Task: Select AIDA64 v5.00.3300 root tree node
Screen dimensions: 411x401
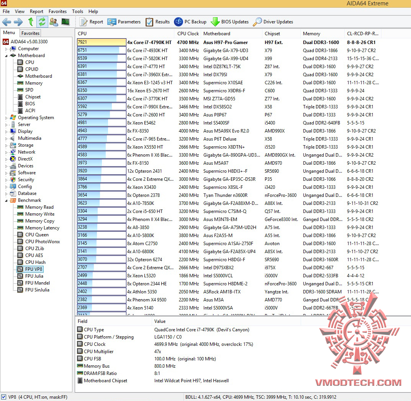Action: [25, 42]
